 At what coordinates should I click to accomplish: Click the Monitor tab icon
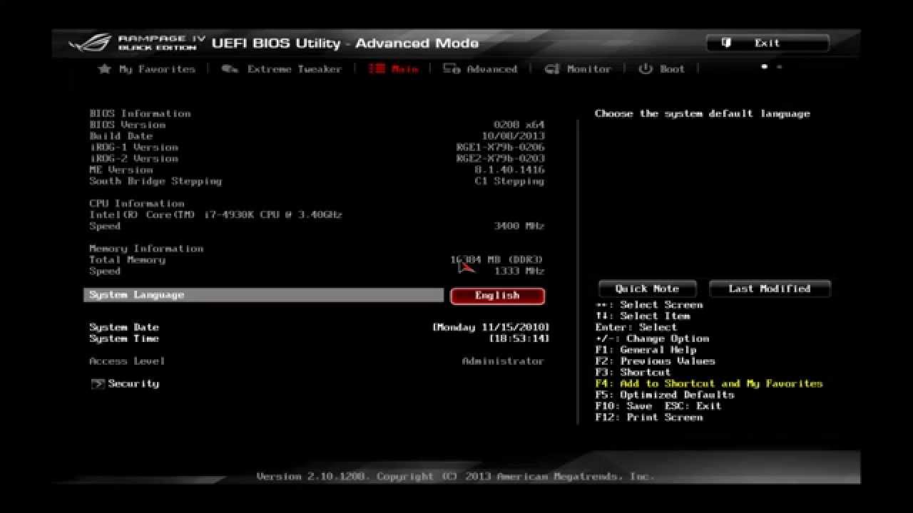pyautogui.click(x=552, y=69)
